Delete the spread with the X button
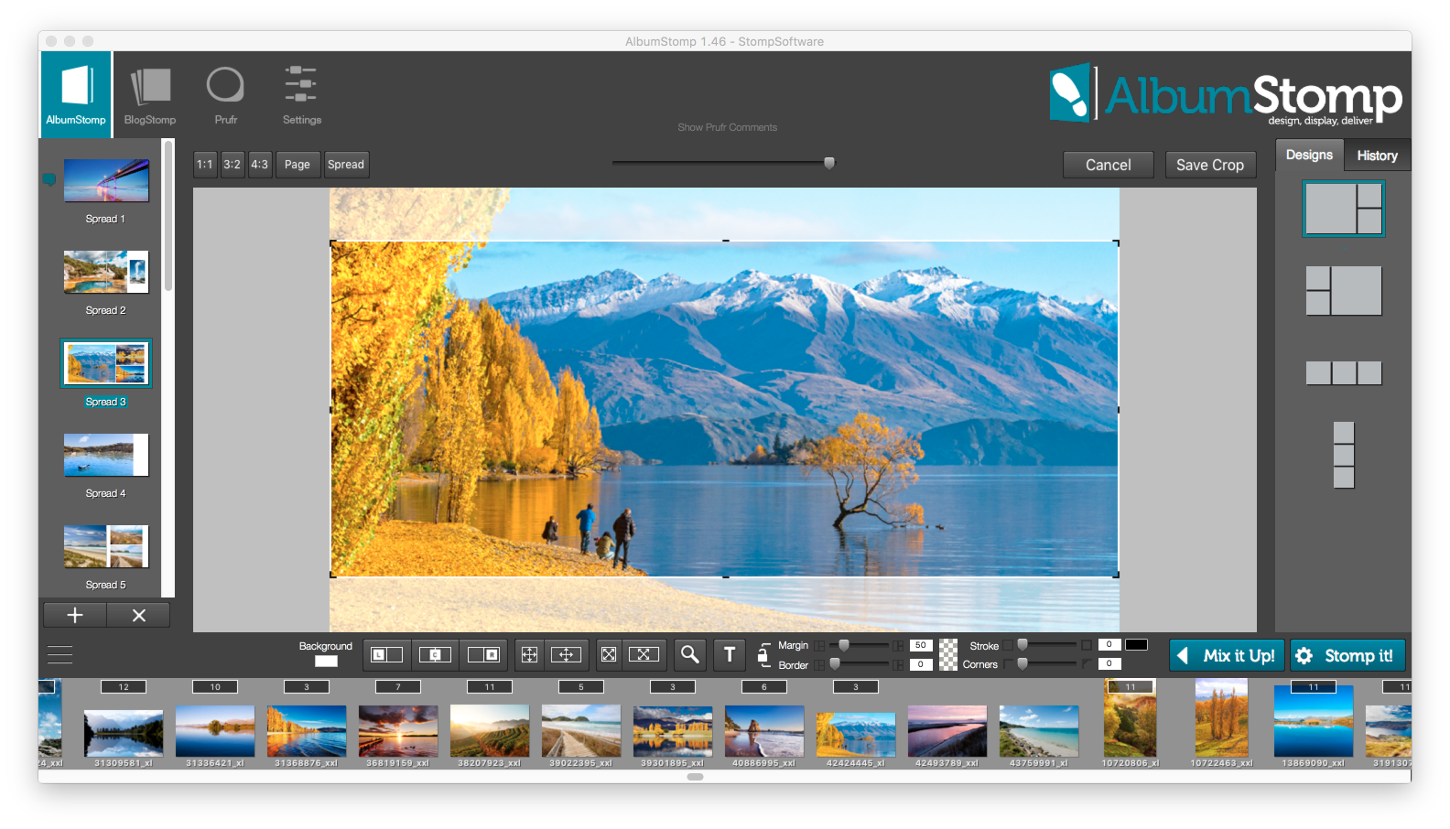Viewport: 1450px width, 829px height. [139, 615]
